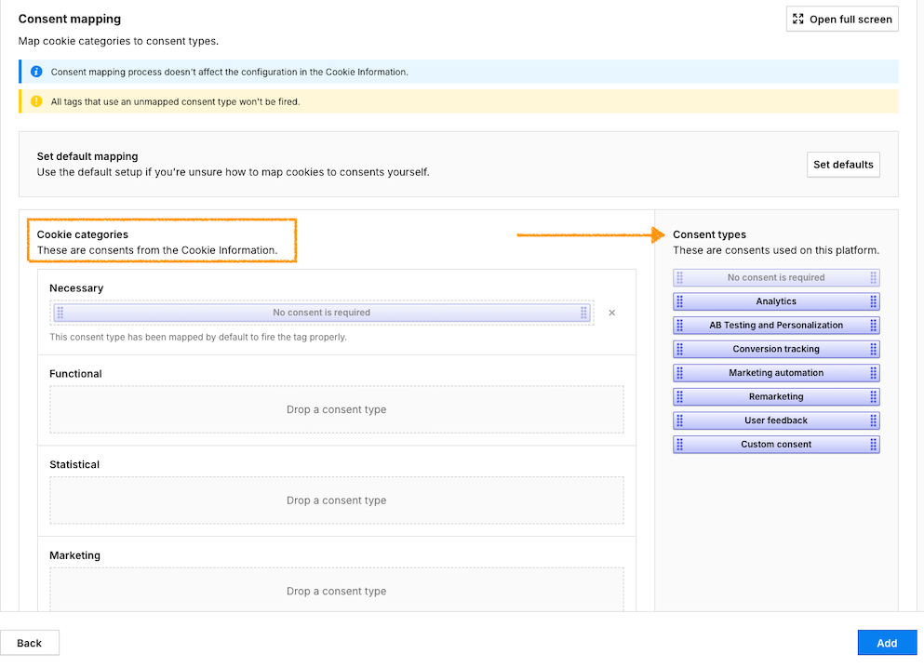Viewport: 924px width, 667px height.
Task: Click the expand icon inside Open full screen
Action: pyautogui.click(x=797, y=19)
